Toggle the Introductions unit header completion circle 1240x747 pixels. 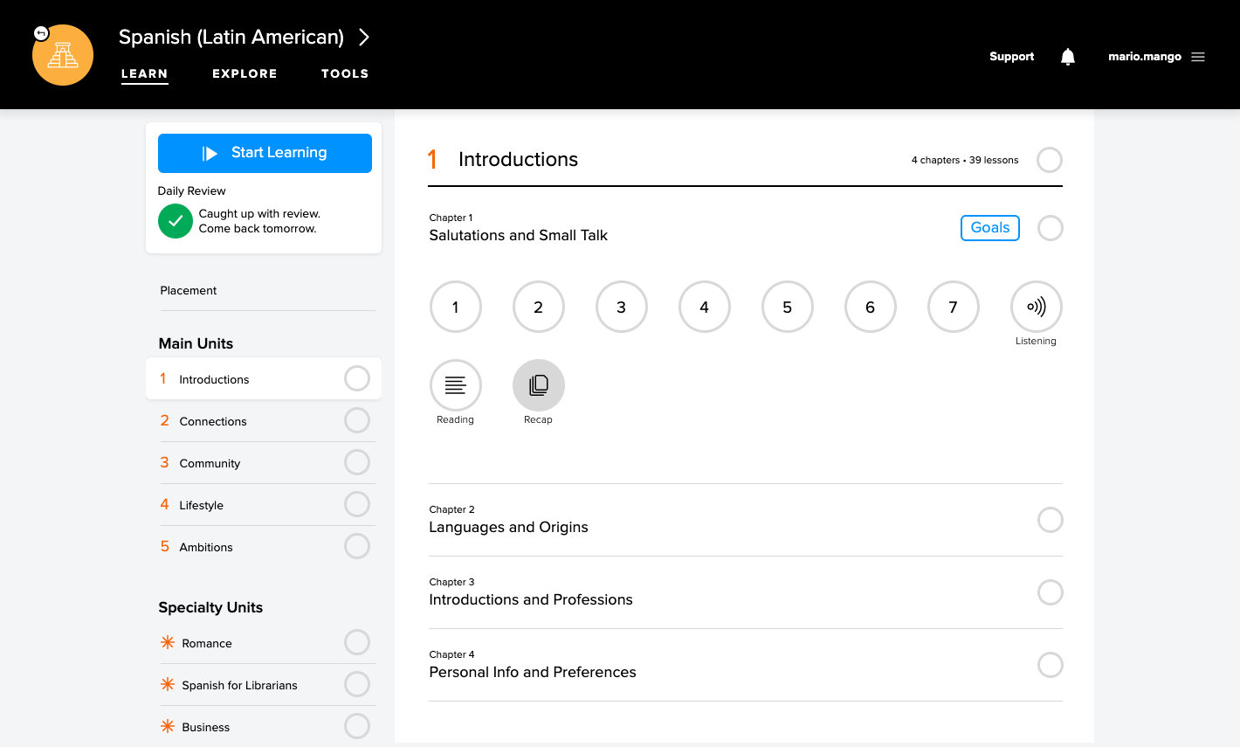(x=1049, y=160)
